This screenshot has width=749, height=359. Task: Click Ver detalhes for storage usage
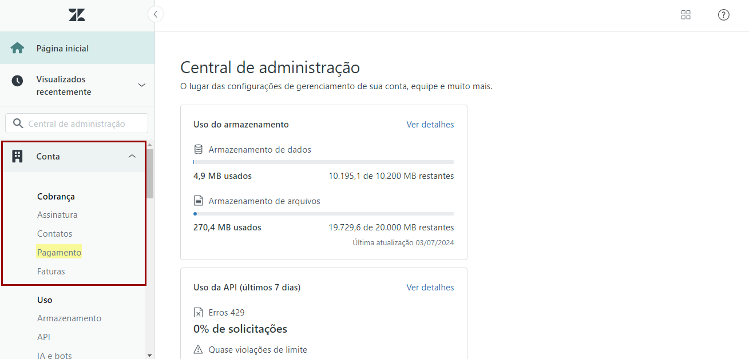(430, 125)
